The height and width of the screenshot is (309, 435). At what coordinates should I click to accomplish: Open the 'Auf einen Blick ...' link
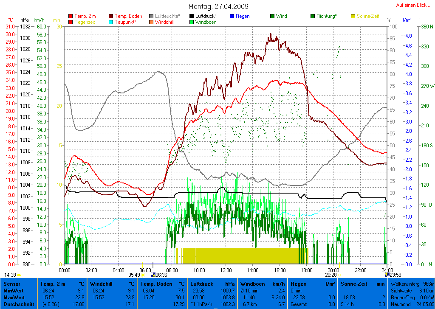click(412, 5)
